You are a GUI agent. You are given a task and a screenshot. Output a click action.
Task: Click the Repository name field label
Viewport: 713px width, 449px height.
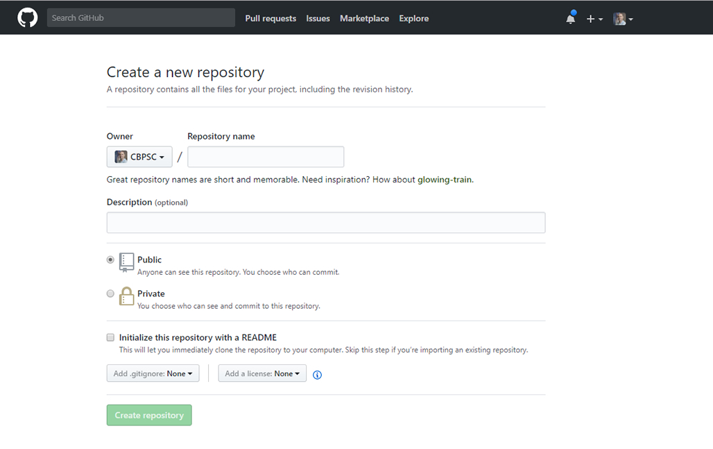click(x=221, y=137)
